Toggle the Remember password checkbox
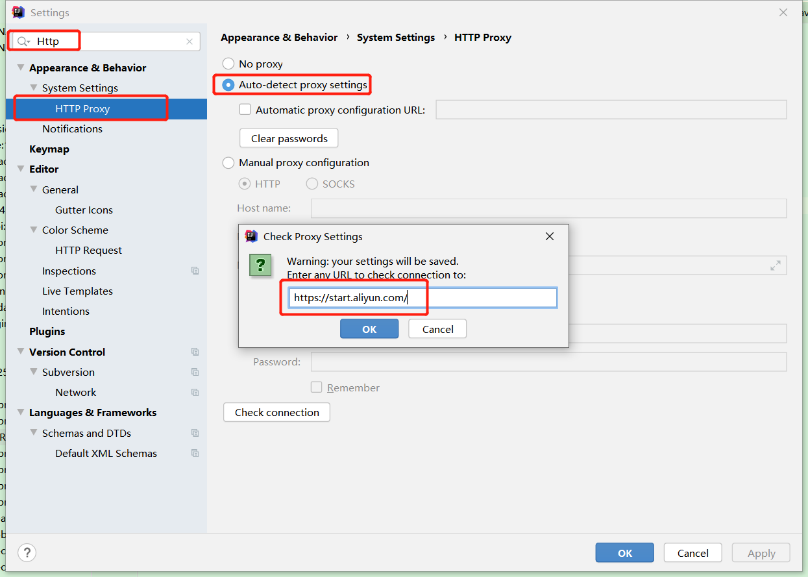The image size is (808, 577). pos(316,387)
